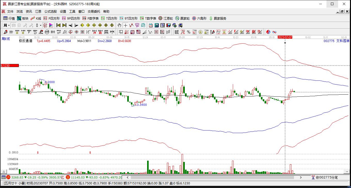351x188 pixels.
Task: Open the 交易委托 menu
Action: [94, 12]
